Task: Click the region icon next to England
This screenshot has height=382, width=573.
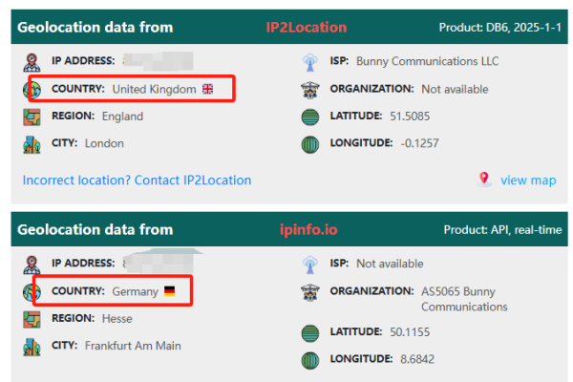Action: [32, 117]
